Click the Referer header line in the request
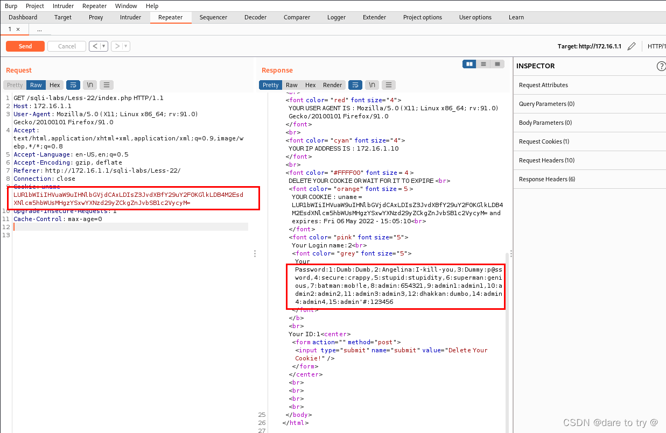This screenshot has width=666, height=433. (x=97, y=171)
